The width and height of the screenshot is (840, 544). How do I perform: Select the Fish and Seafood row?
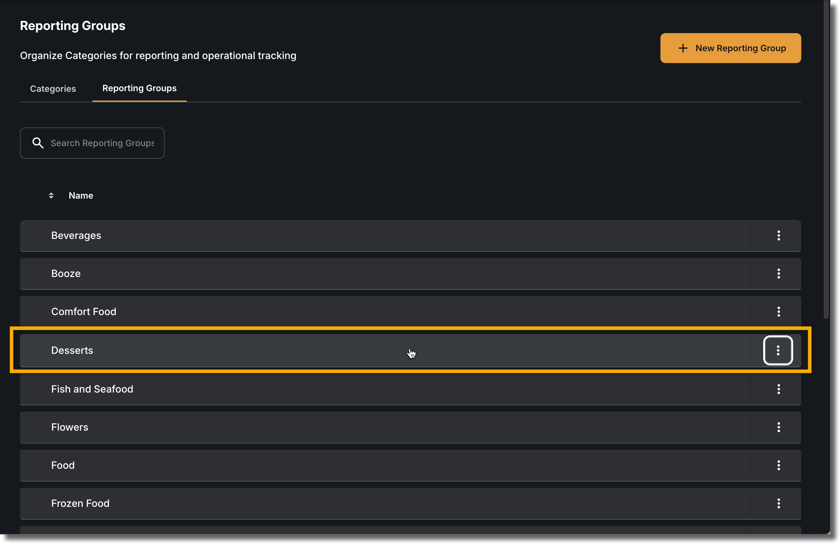(410, 389)
